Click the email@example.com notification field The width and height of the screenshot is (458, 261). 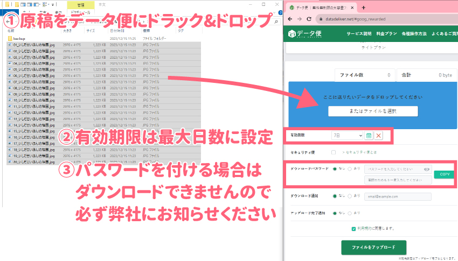tap(398, 196)
